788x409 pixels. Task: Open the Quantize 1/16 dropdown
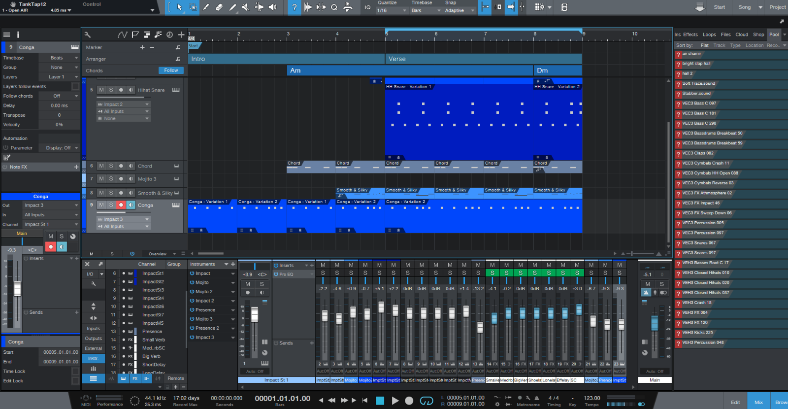(392, 10)
